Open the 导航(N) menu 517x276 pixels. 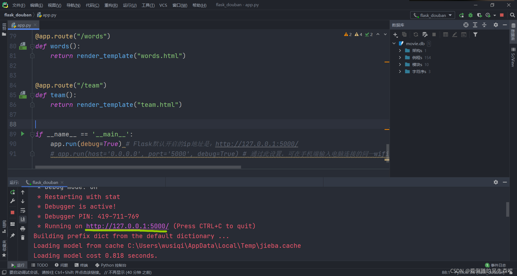73,5
